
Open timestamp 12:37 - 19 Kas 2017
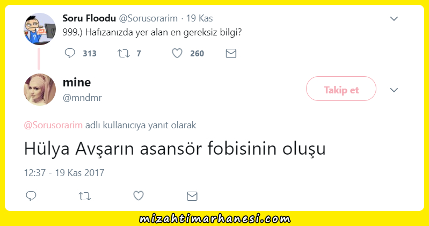click(64, 173)
